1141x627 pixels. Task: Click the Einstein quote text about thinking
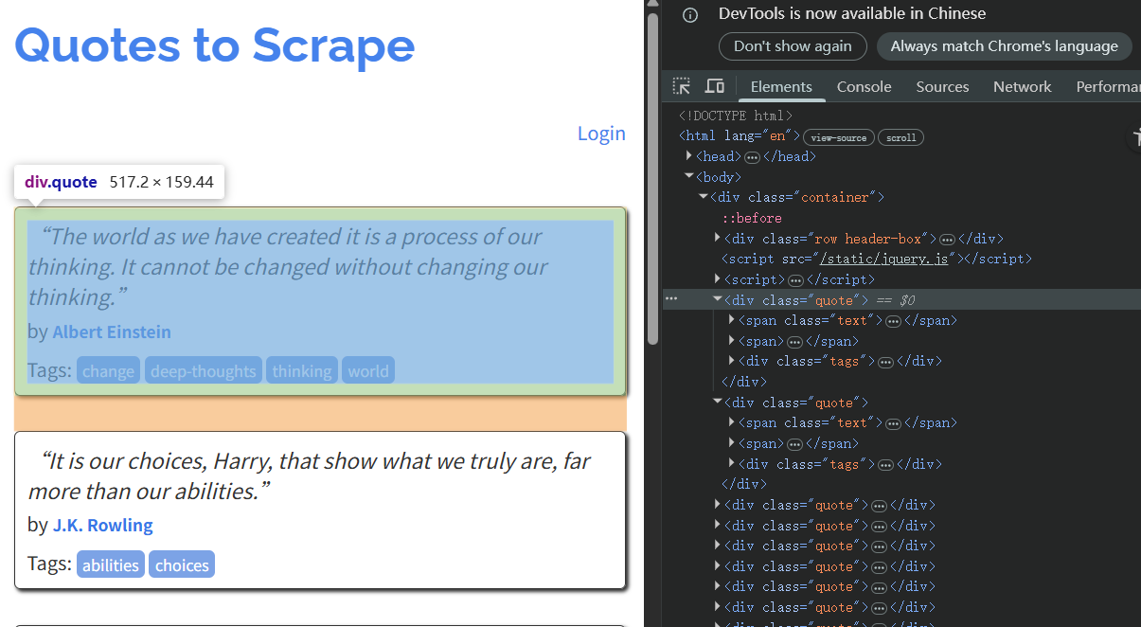pos(288,267)
